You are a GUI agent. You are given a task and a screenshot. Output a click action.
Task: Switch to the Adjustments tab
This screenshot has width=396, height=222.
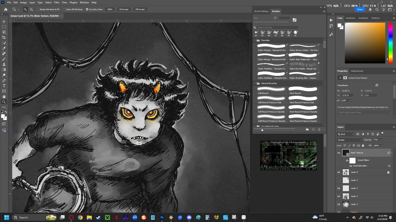(x=357, y=71)
